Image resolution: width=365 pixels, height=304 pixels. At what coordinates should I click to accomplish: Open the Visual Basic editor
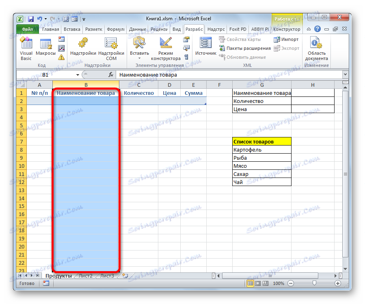click(26, 49)
